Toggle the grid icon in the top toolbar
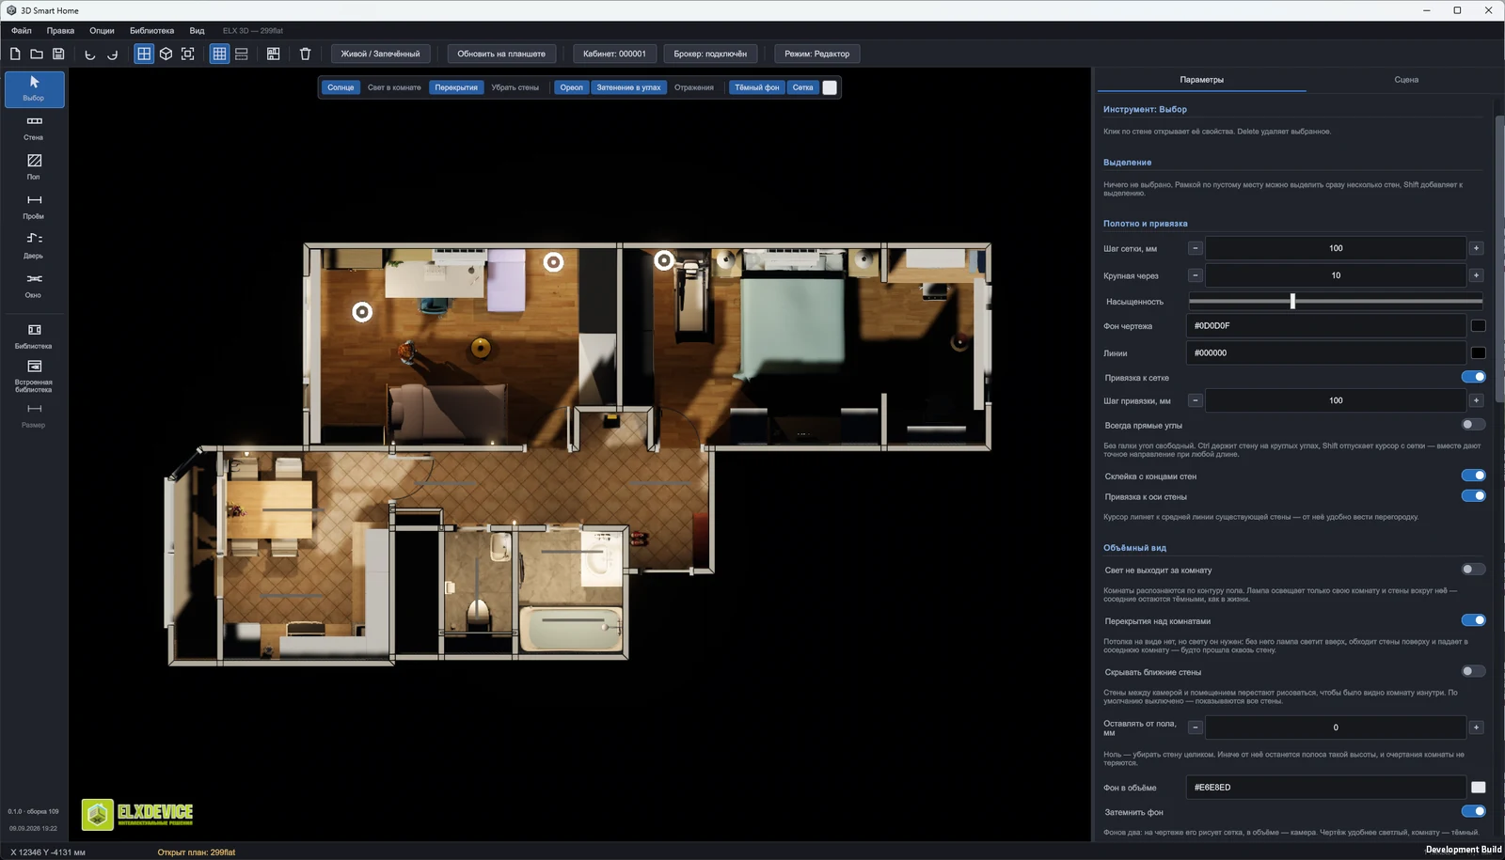This screenshot has height=860, width=1505. 219,54
